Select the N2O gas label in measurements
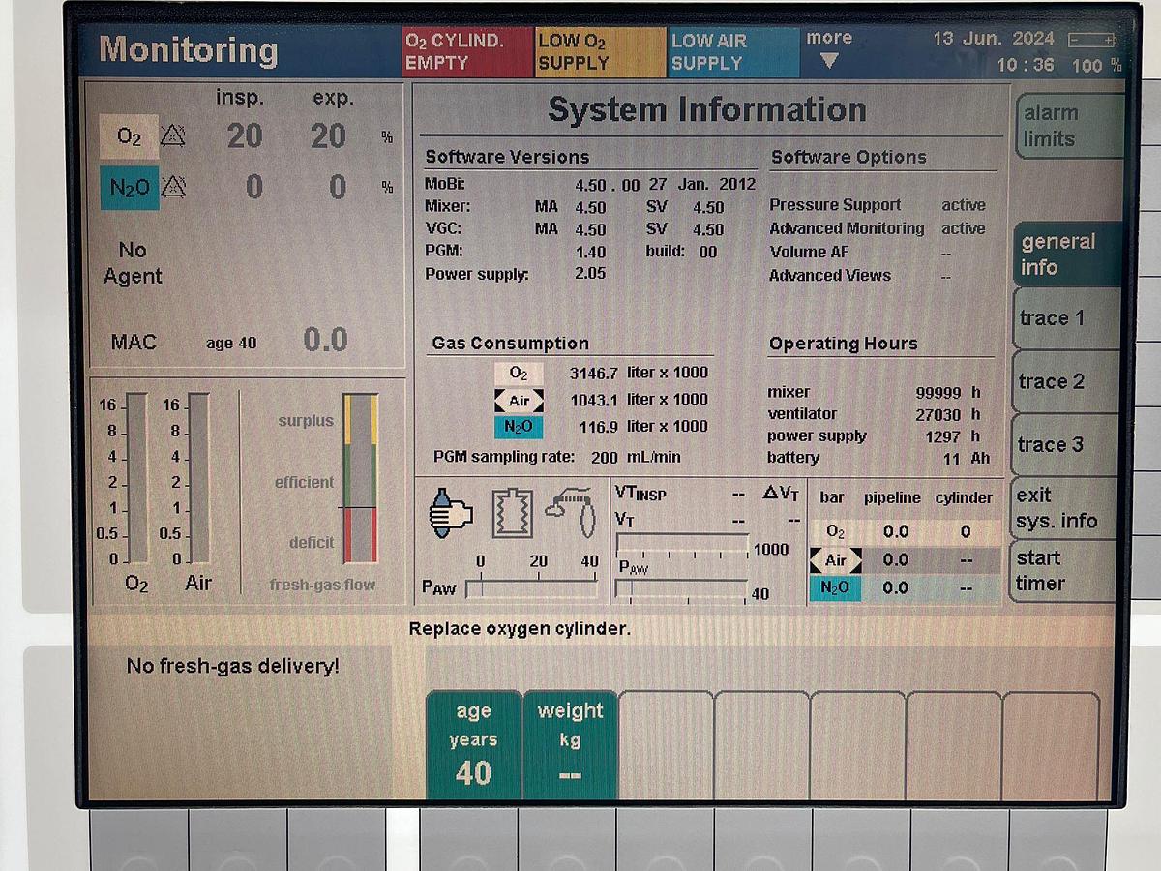This screenshot has width=1161, height=871. tap(129, 187)
